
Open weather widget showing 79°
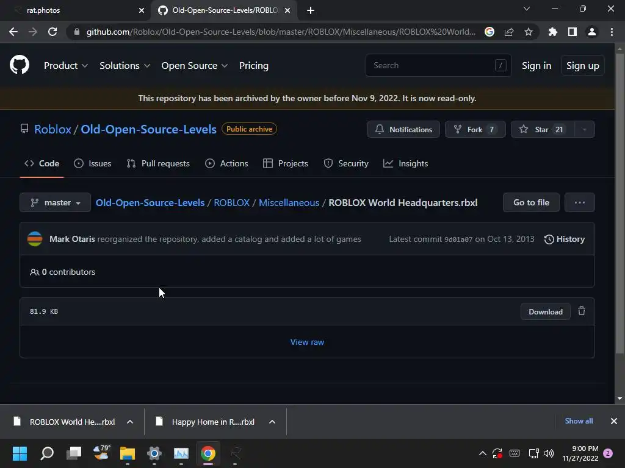(101, 453)
